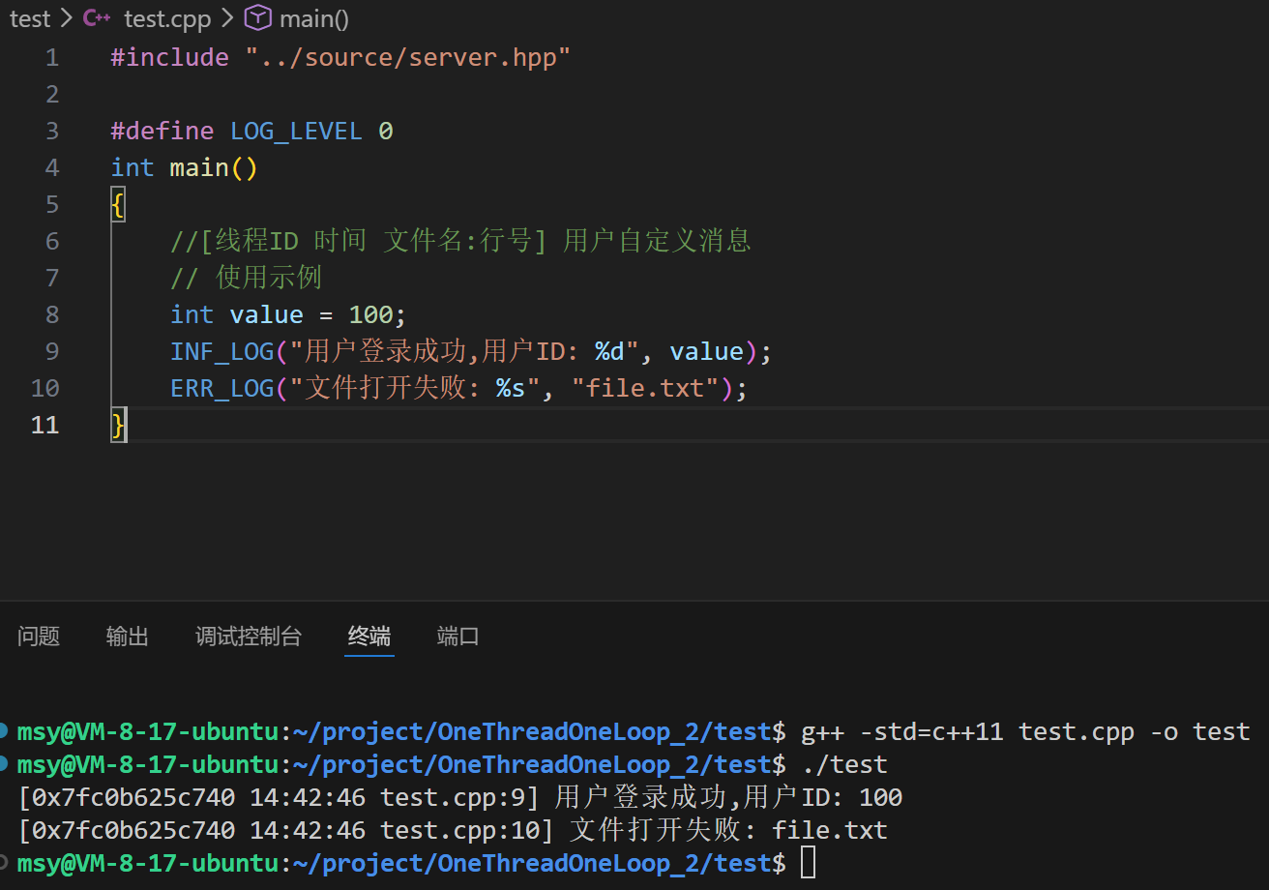This screenshot has width=1269, height=890.
Task: Click the 'main' function name on line 4
Action: point(199,168)
